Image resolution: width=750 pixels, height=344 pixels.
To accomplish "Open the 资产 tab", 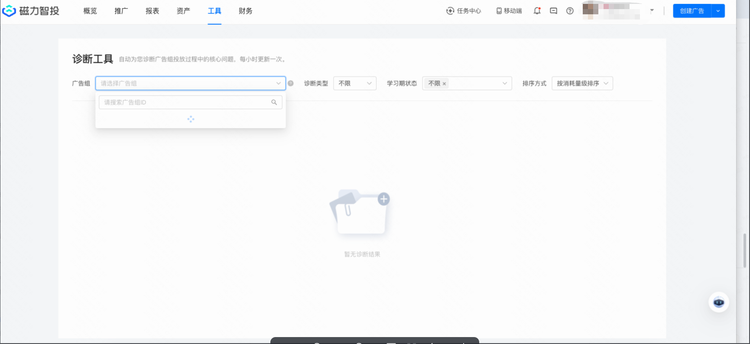I will [x=183, y=11].
